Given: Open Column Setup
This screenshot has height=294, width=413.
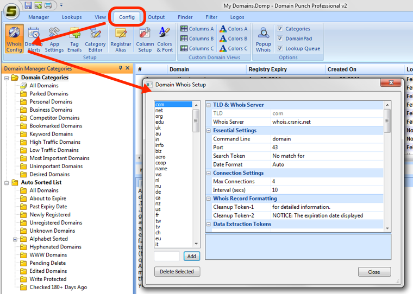Looking at the screenshot, I should 145,38.
